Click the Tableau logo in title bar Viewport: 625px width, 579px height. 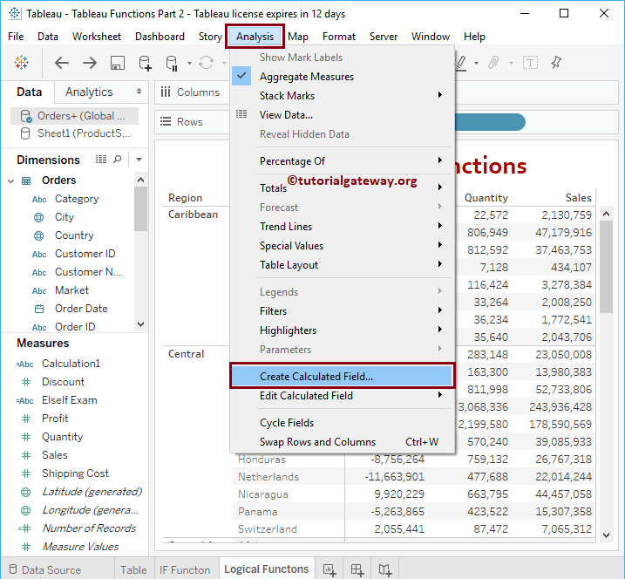click(x=15, y=14)
